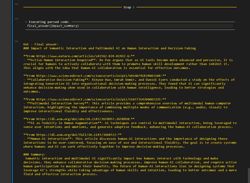Click '**Human-AI Interaction**' text
This screenshot has width=250, height=183.
click(49, 139)
